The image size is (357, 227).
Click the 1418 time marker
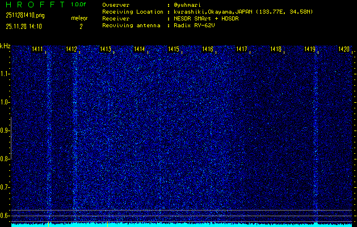click(x=276, y=49)
